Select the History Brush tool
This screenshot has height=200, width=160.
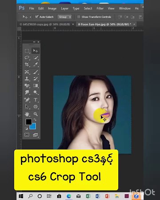tap(36, 79)
